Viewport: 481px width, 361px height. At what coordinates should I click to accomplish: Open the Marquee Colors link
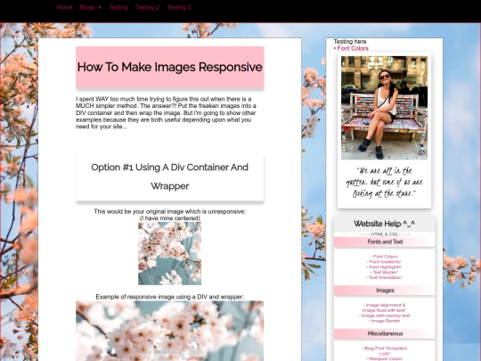pyautogui.click(x=386, y=358)
